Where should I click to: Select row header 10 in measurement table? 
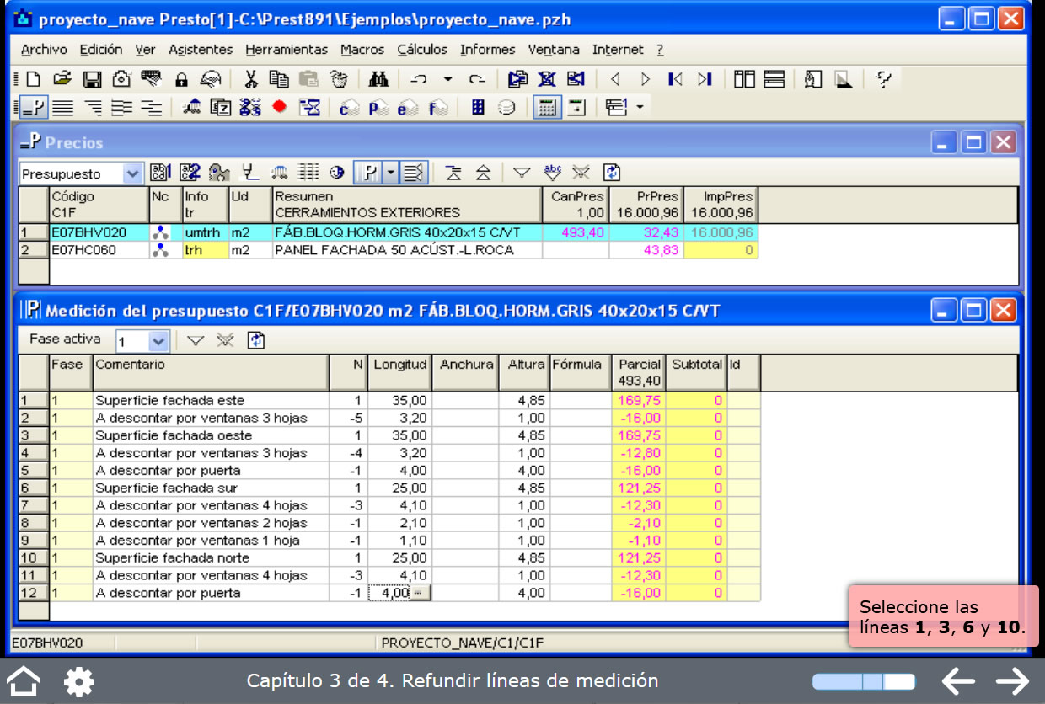[x=34, y=557]
